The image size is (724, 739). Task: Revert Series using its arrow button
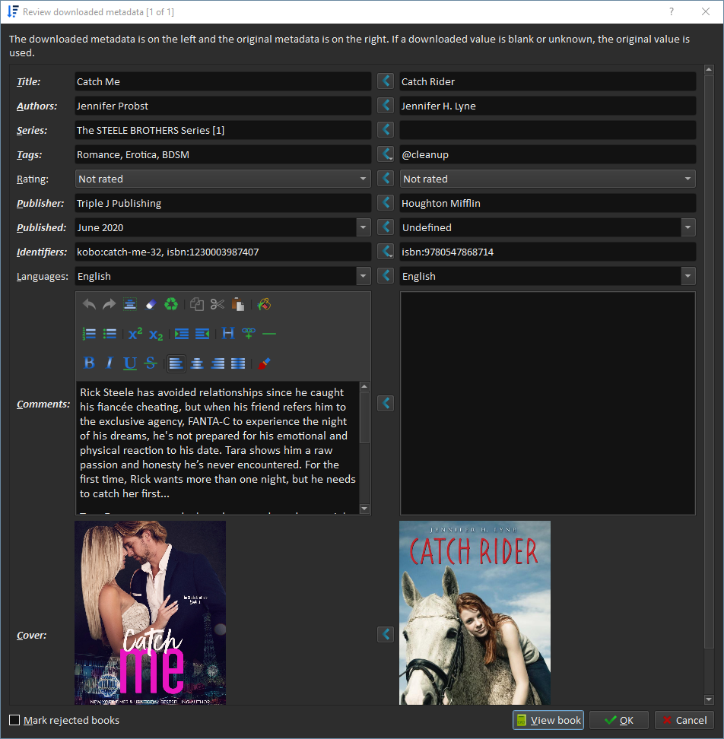click(x=386, y=129)
